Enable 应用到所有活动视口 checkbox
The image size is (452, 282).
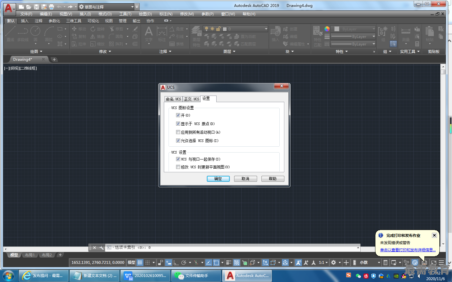178,132
